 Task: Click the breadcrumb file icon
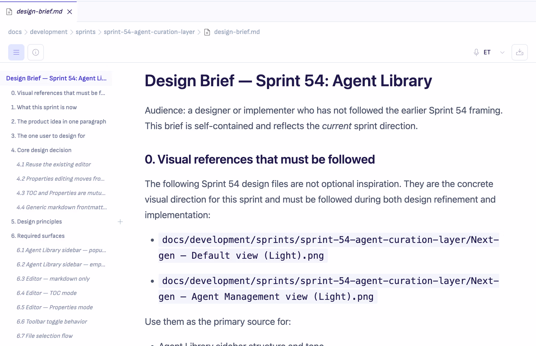pos(207,32)
